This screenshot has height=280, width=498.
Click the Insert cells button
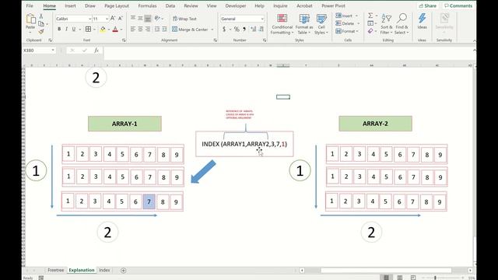click(x=347, y=16)
